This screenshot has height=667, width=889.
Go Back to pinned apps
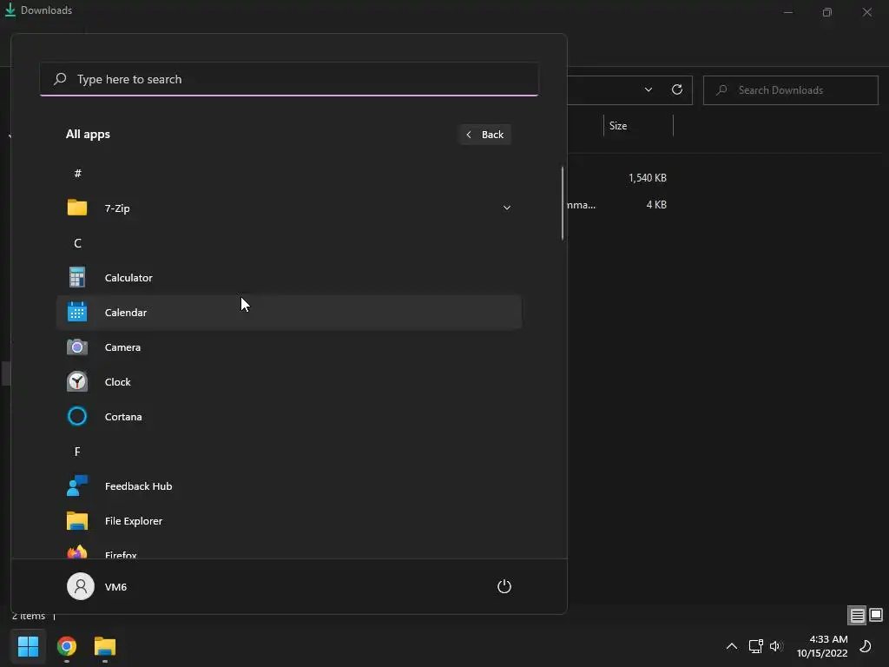click(485, 135)
